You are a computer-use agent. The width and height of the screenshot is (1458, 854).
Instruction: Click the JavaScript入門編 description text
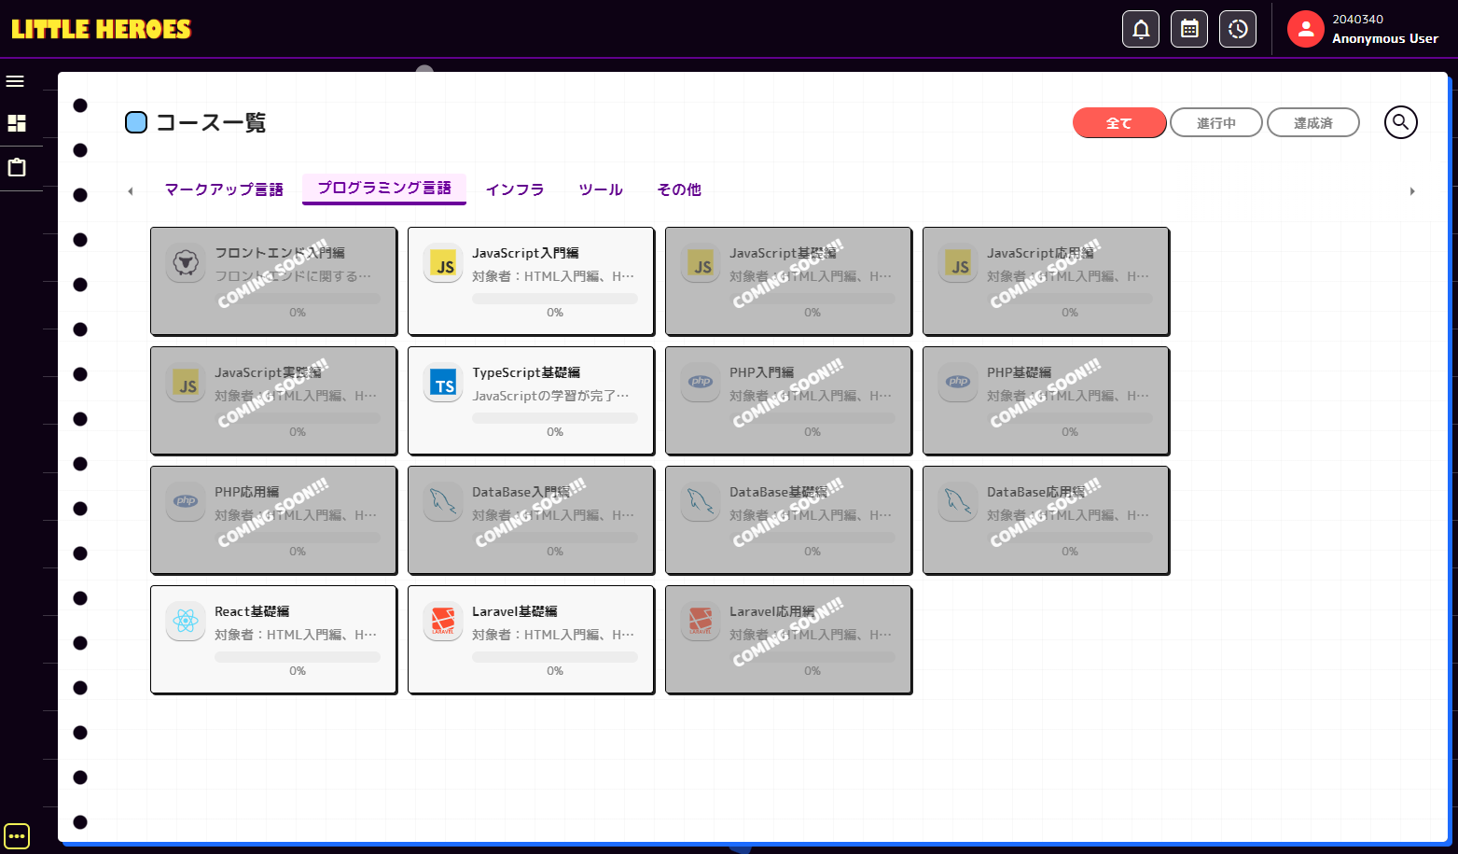point(553,276)
